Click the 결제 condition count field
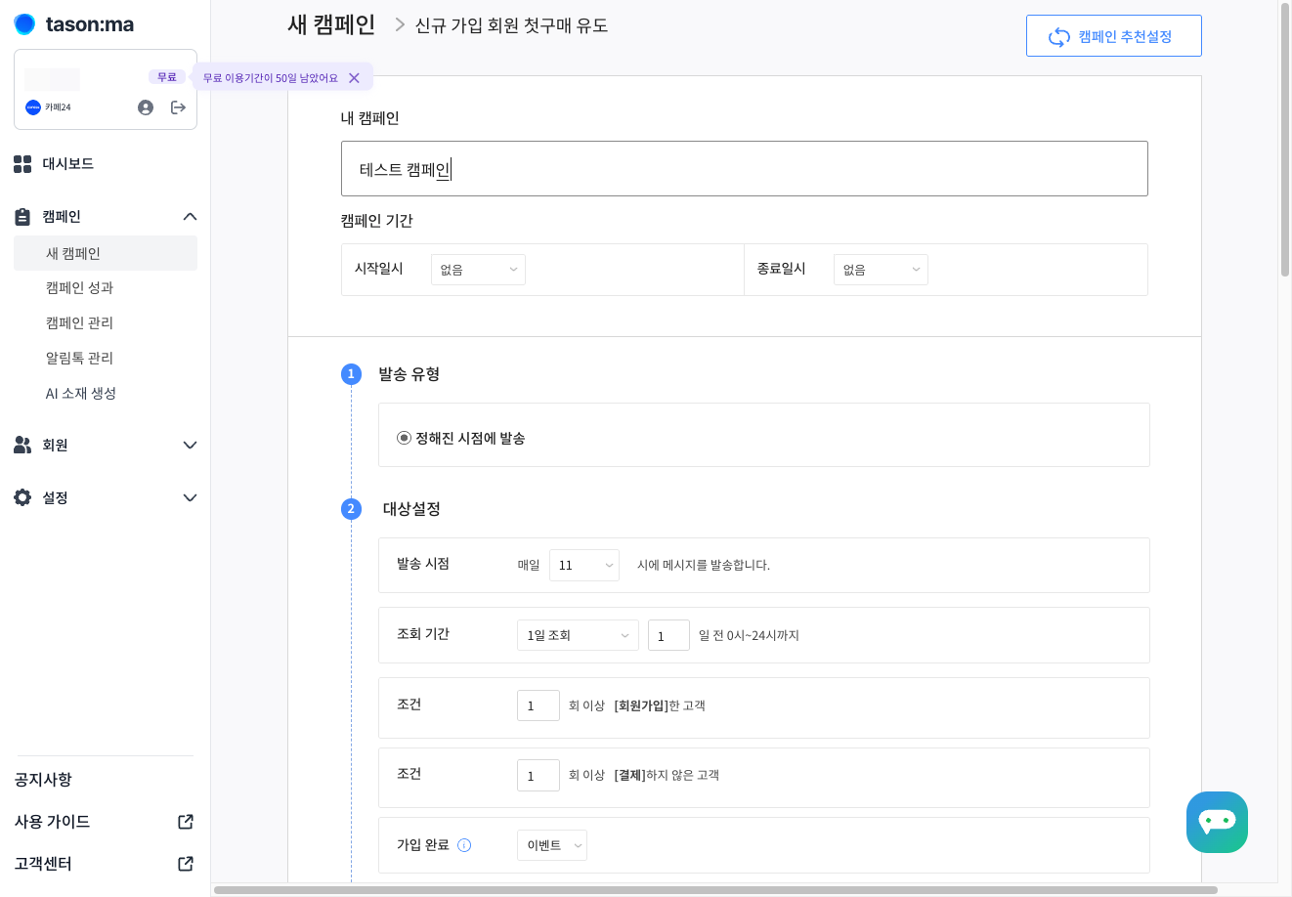This screenshot has height=897, width=1292. pyautogui.click(x=538, y=775)
